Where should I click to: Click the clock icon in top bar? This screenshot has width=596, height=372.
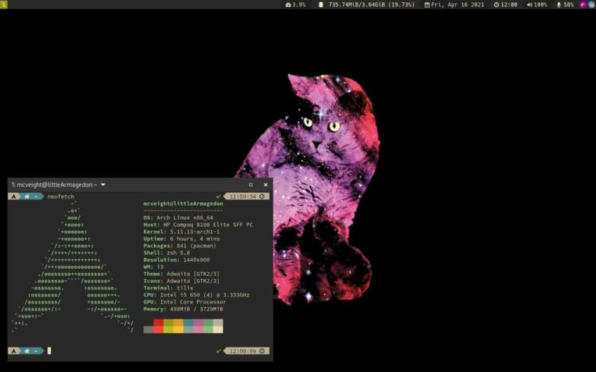[496, 5]
